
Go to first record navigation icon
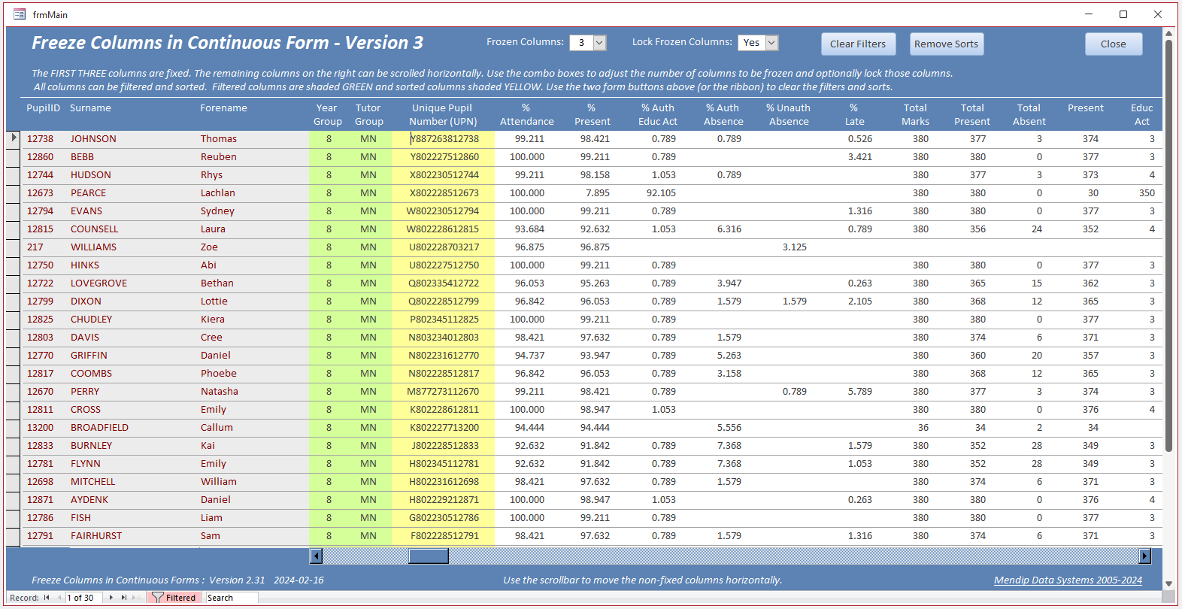coord(47,598)
